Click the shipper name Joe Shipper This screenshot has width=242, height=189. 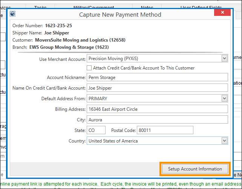(57, 33)
